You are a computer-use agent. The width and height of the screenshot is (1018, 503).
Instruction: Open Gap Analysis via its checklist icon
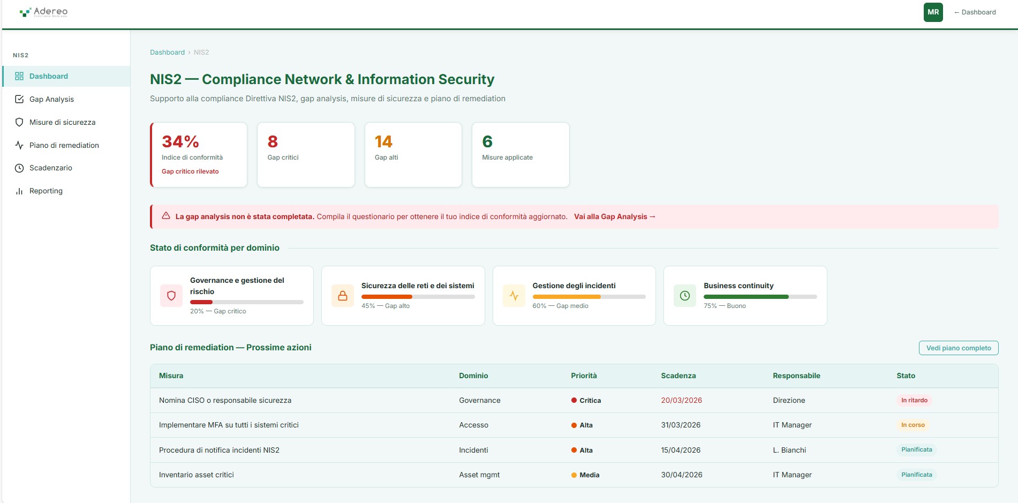pos(19,99)
